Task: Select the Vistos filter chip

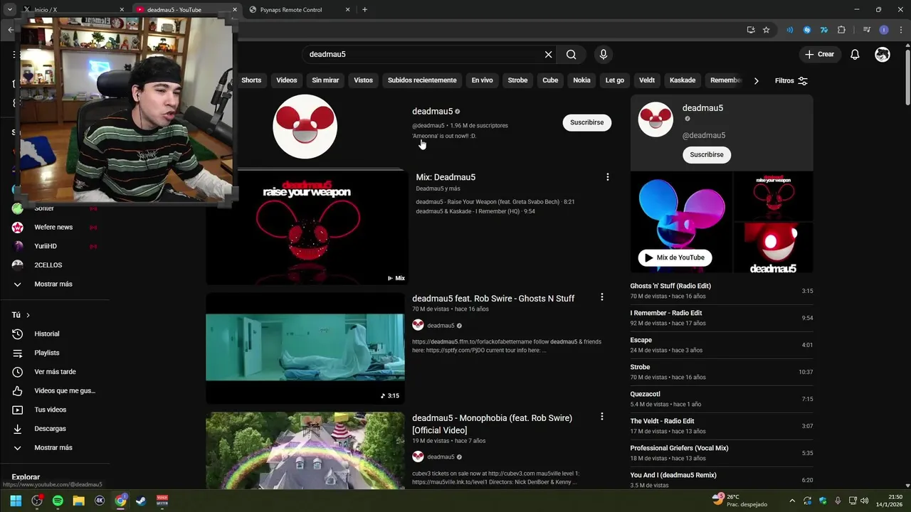Action: (x=363, y=80)
